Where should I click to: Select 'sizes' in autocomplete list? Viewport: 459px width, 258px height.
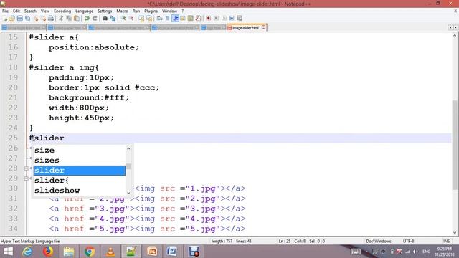pyautogui.click(x=80, y=161)
